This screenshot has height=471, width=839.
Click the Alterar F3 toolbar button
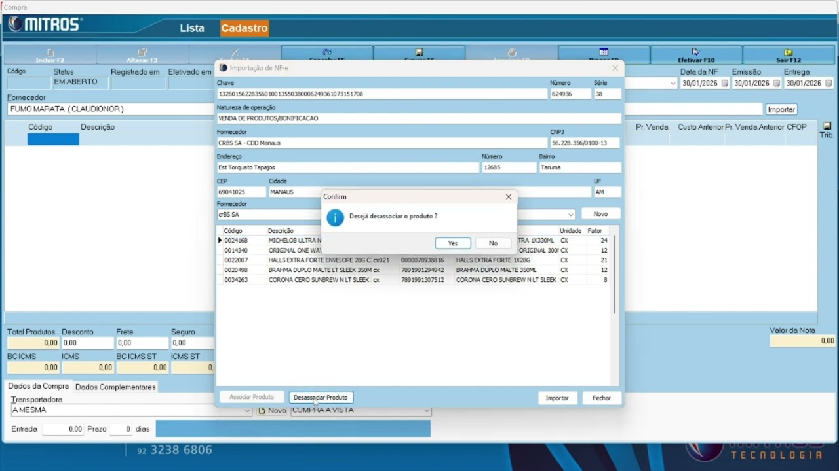pyautogui.click(x=142, y=55)
